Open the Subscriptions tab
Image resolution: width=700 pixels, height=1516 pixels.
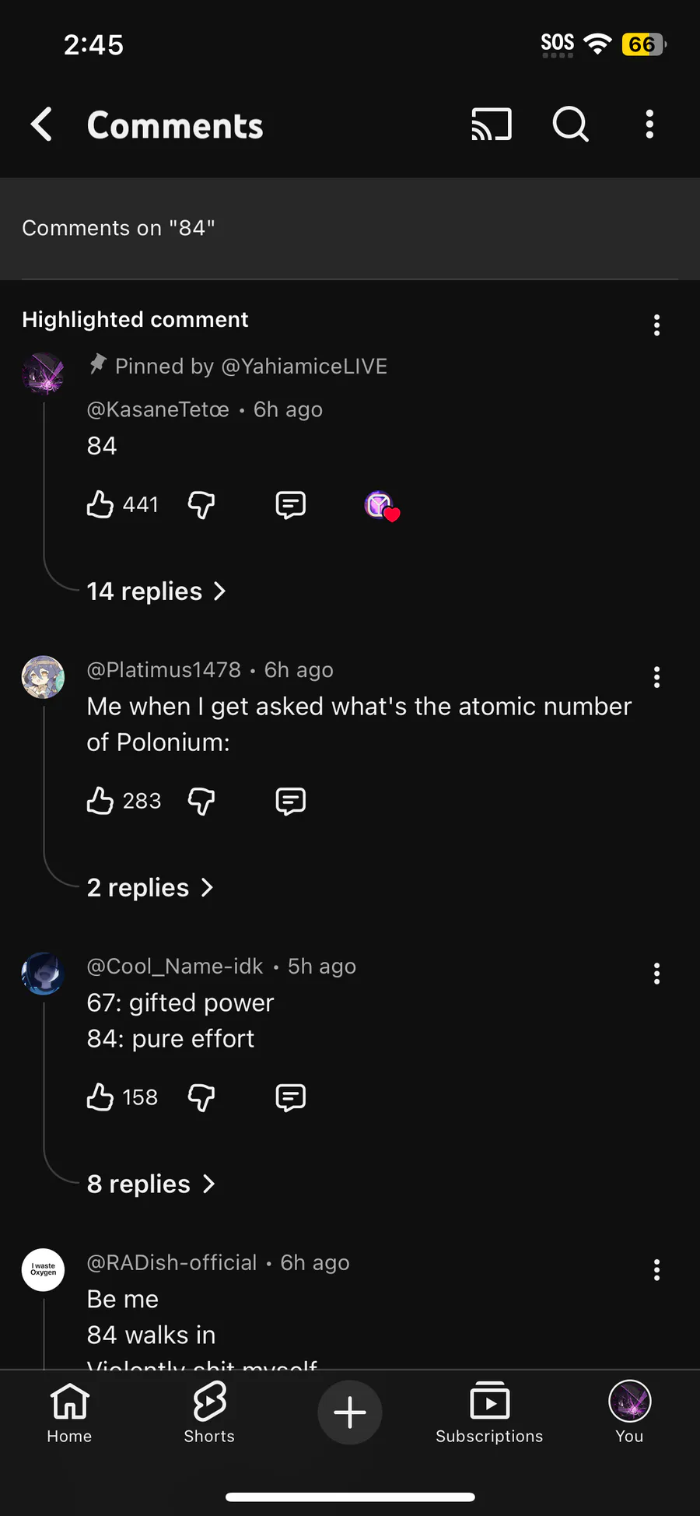tap(489, 1412)
